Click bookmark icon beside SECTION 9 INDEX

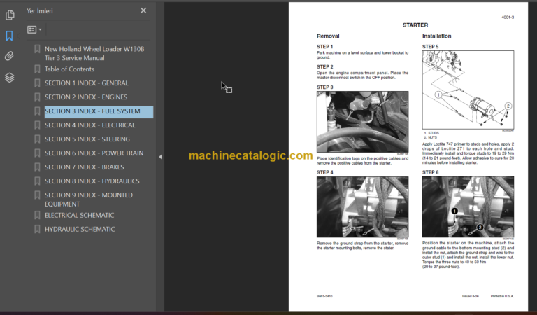click(37, 195)
